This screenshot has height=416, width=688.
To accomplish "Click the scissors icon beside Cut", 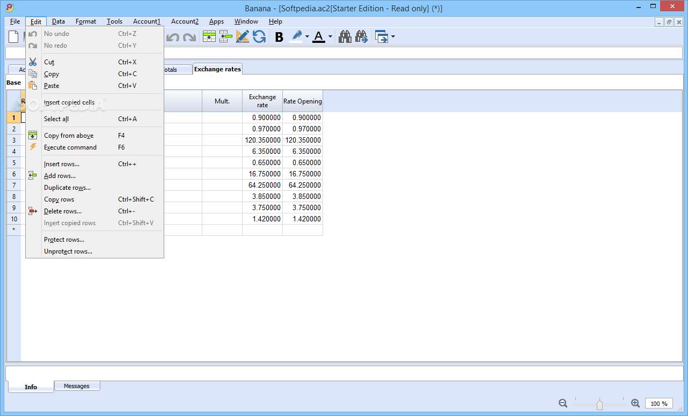I will click(33, 62).
